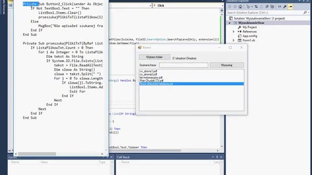Click the tooltip scrollbar left arrow
This screenshot has height=175, width=312.
coord(16,154)
